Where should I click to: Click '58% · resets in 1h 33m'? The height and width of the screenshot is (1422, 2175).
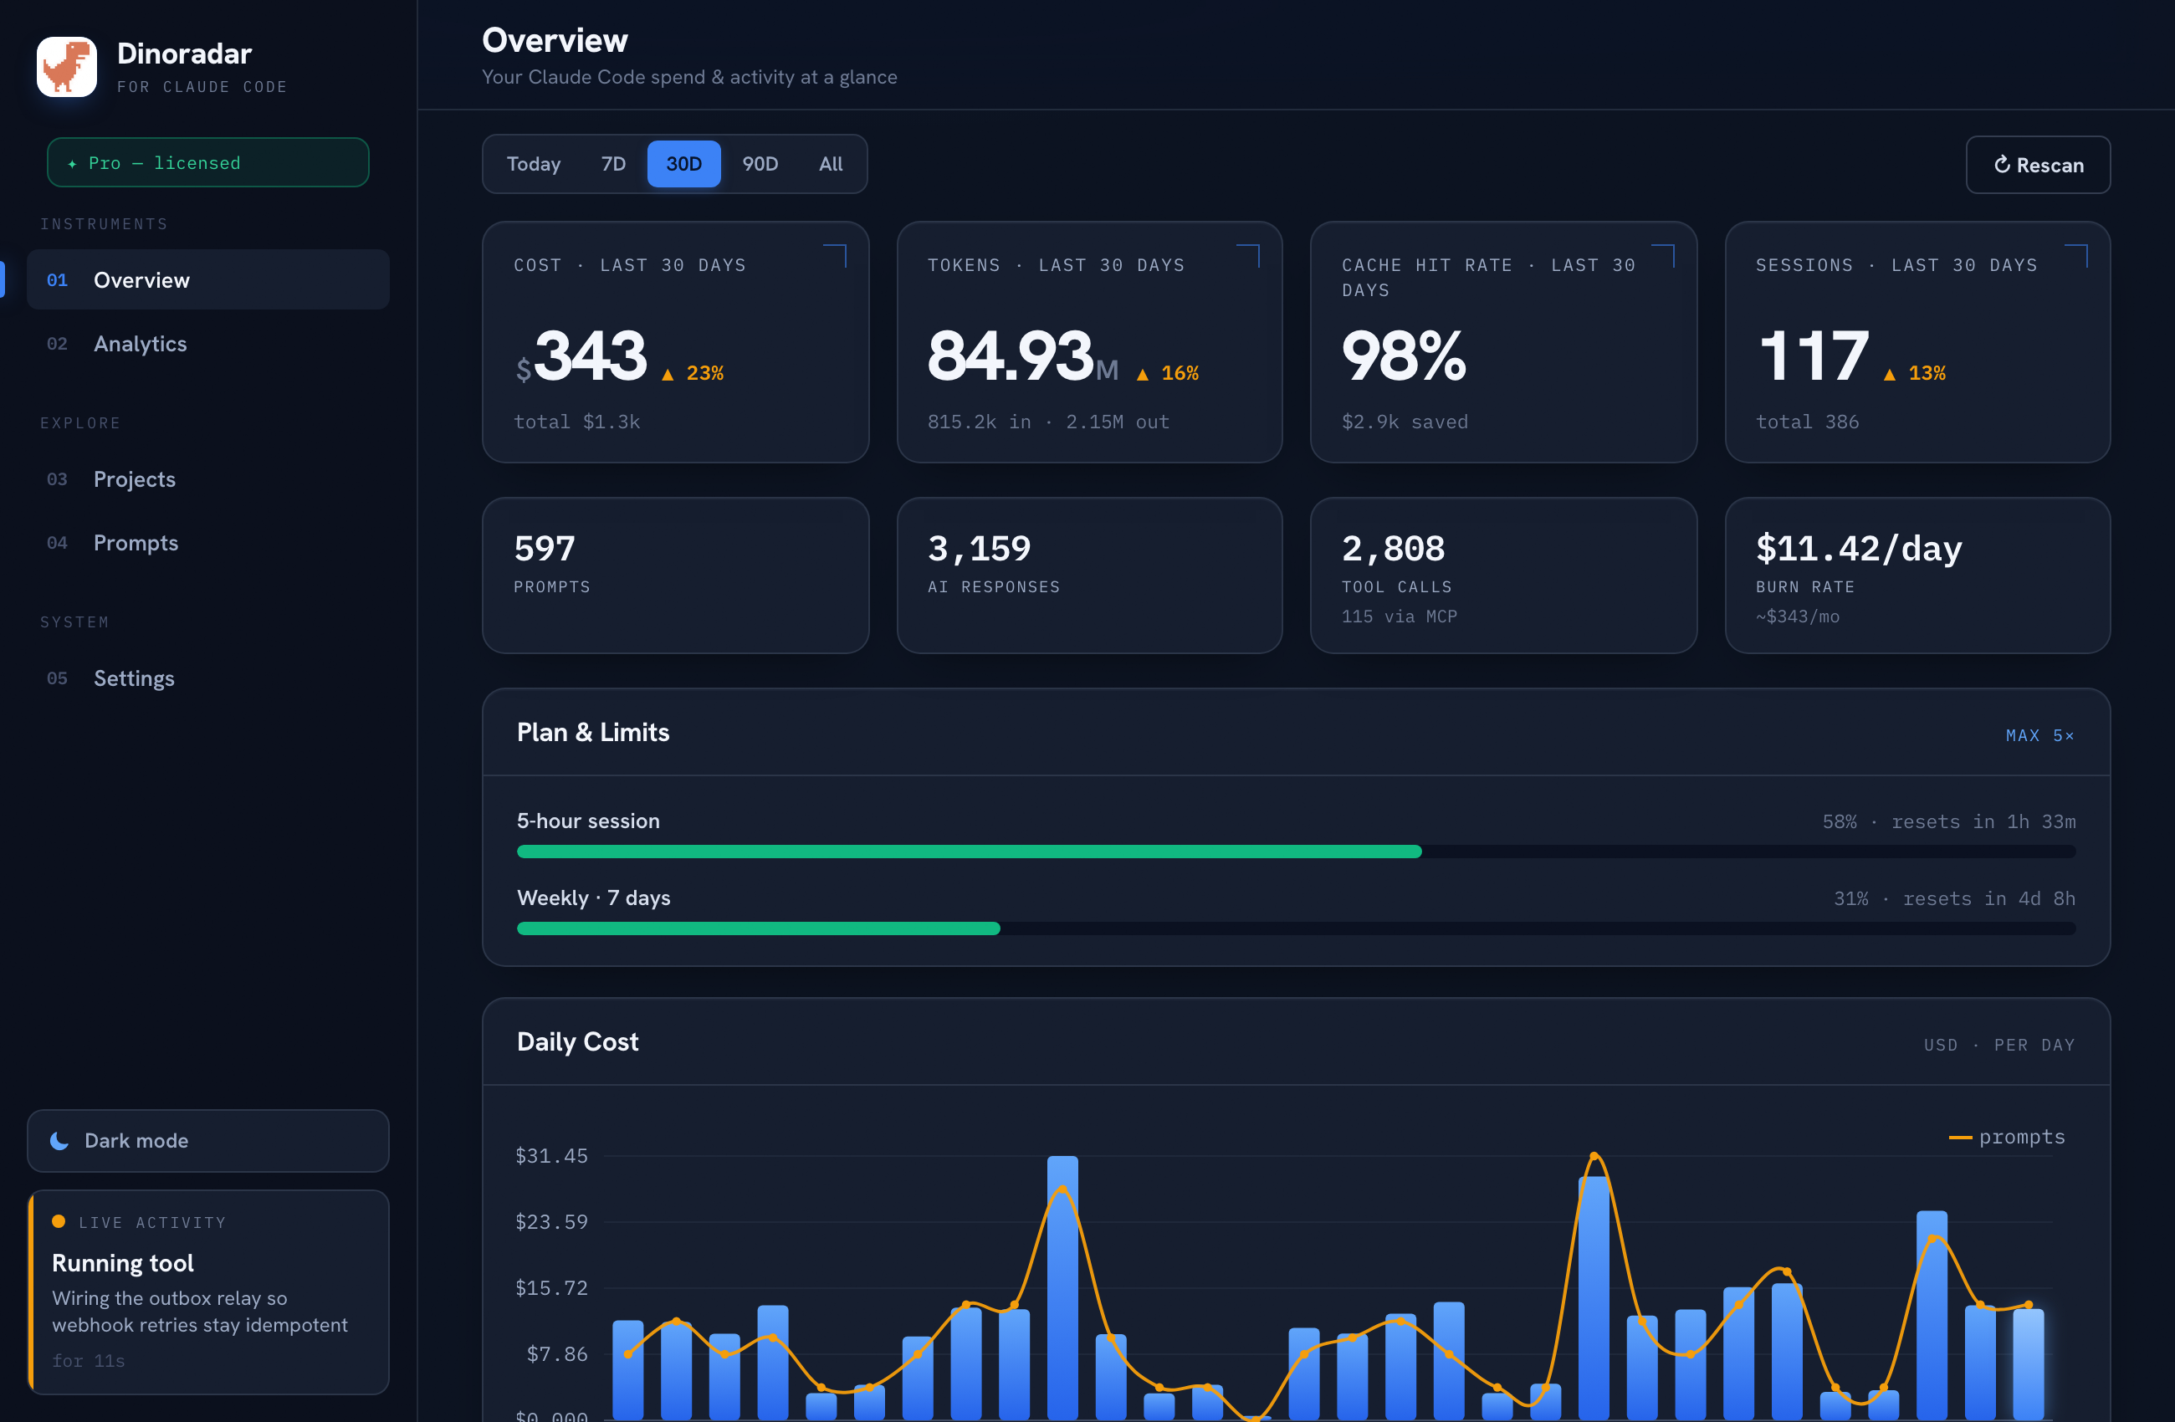click(1948, 821)
